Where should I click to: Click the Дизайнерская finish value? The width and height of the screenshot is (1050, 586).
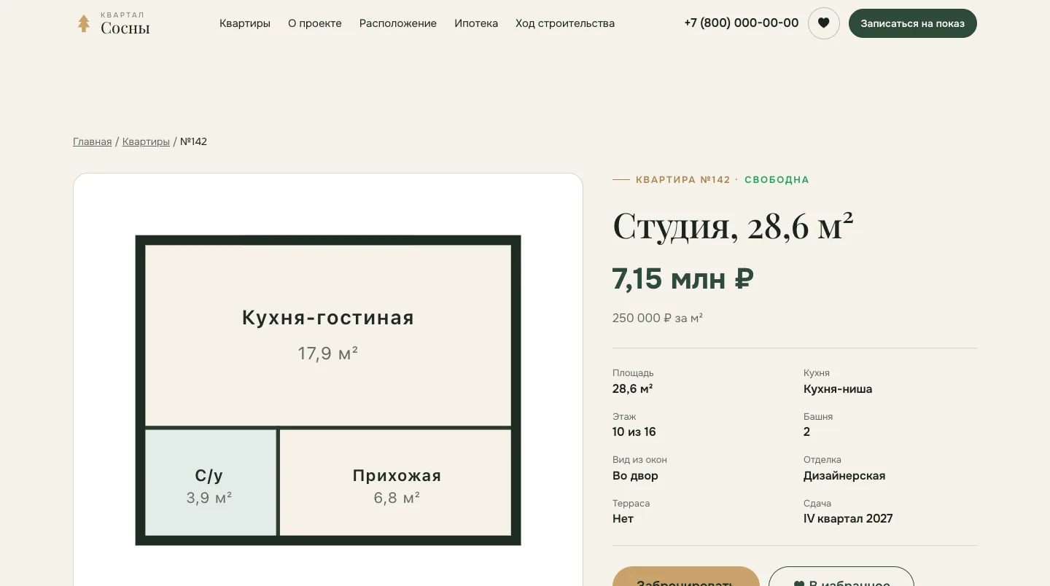point(844,476)
